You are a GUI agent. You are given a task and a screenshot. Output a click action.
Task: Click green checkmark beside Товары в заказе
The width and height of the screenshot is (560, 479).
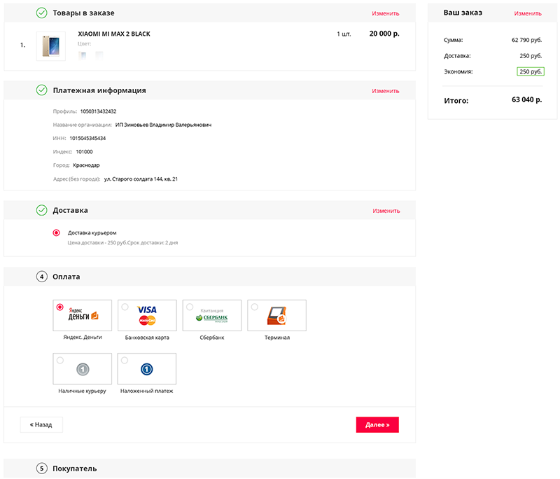pos(42,13)
